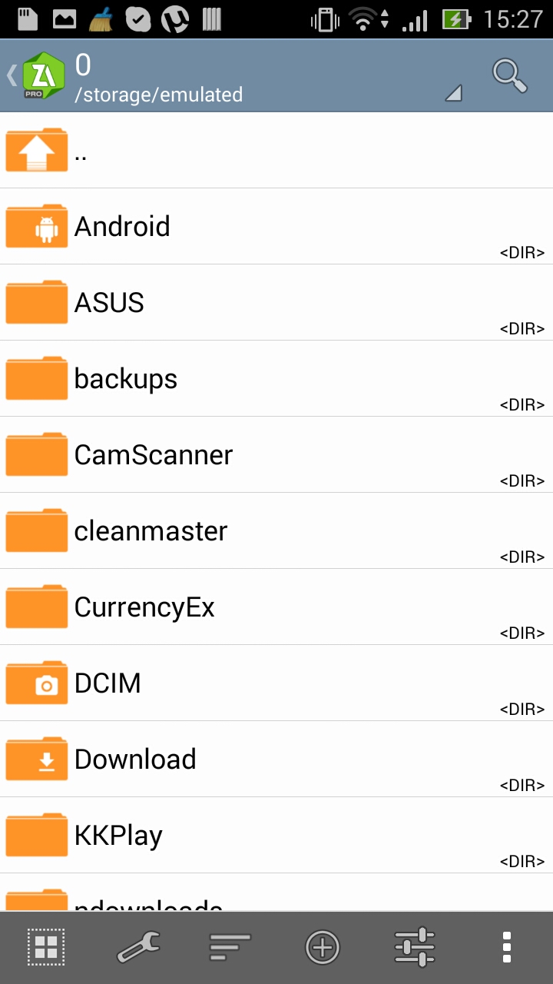Open the three-dot overflow menu
This screenshot has height=984, width=553.
[506, 947]
